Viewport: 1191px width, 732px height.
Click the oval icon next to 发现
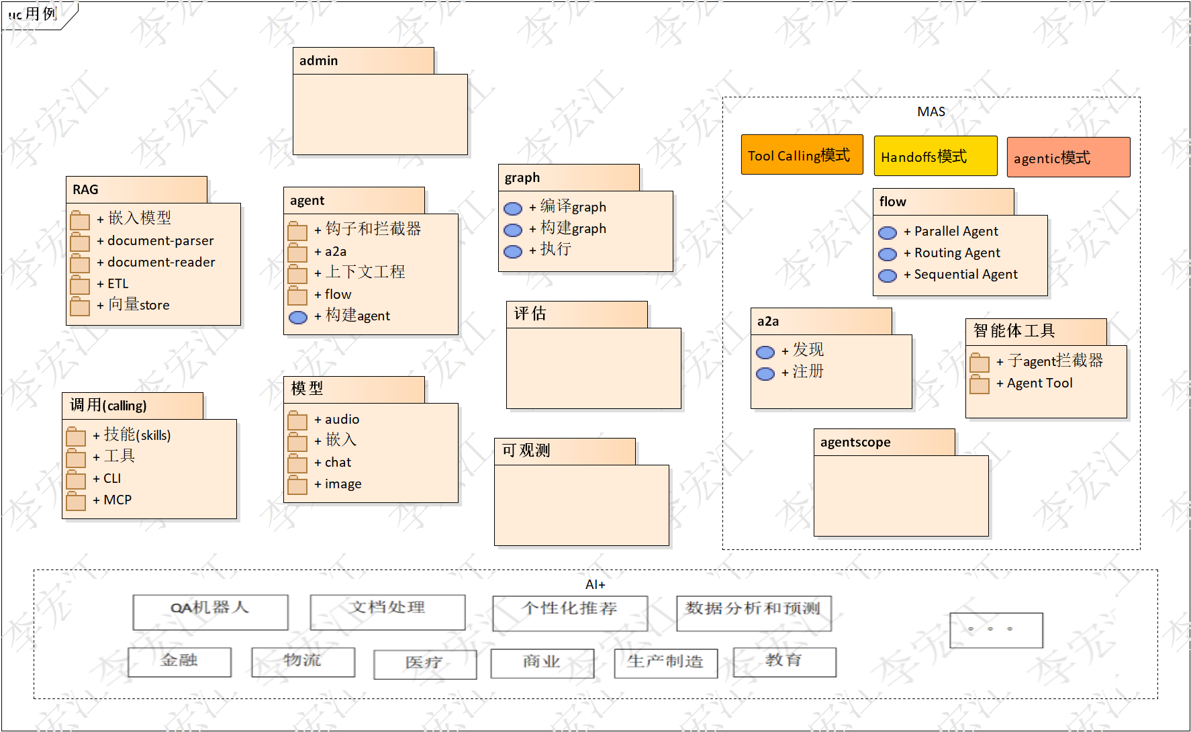(x=765, y=352)
